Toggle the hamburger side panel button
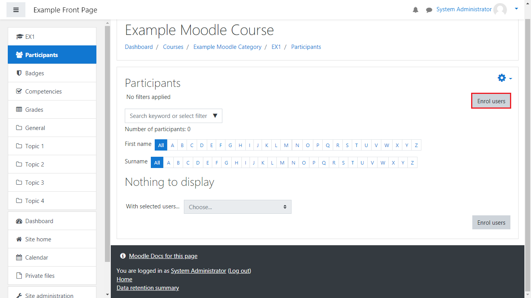The height and width of the screenshot is (298, 531). coord(16,10)
